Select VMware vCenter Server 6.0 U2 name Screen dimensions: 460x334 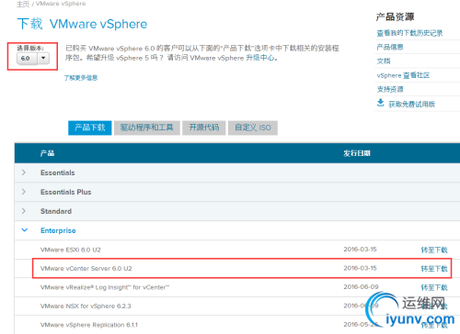86,269
